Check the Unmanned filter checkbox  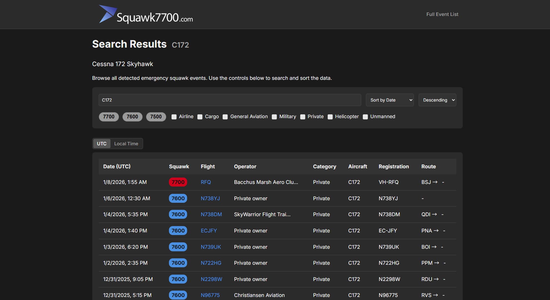365,117
